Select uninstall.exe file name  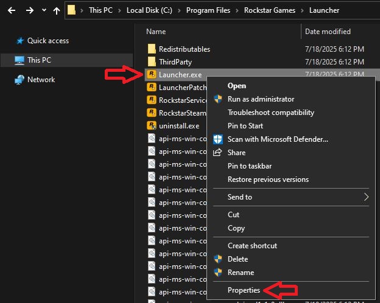tap(179, 126)
